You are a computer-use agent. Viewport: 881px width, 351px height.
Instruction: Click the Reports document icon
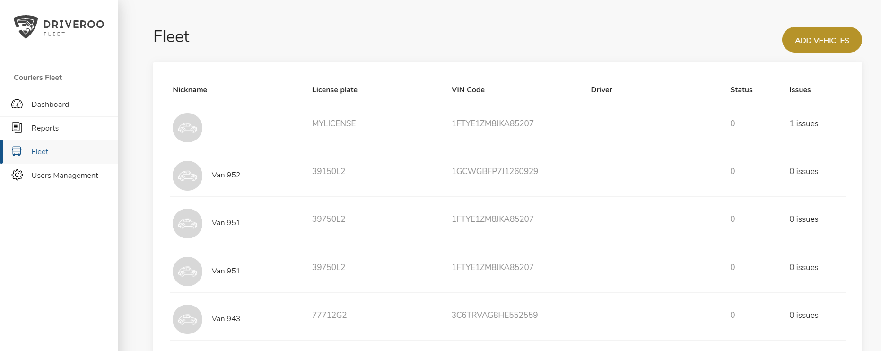click(x=17, y=128)
